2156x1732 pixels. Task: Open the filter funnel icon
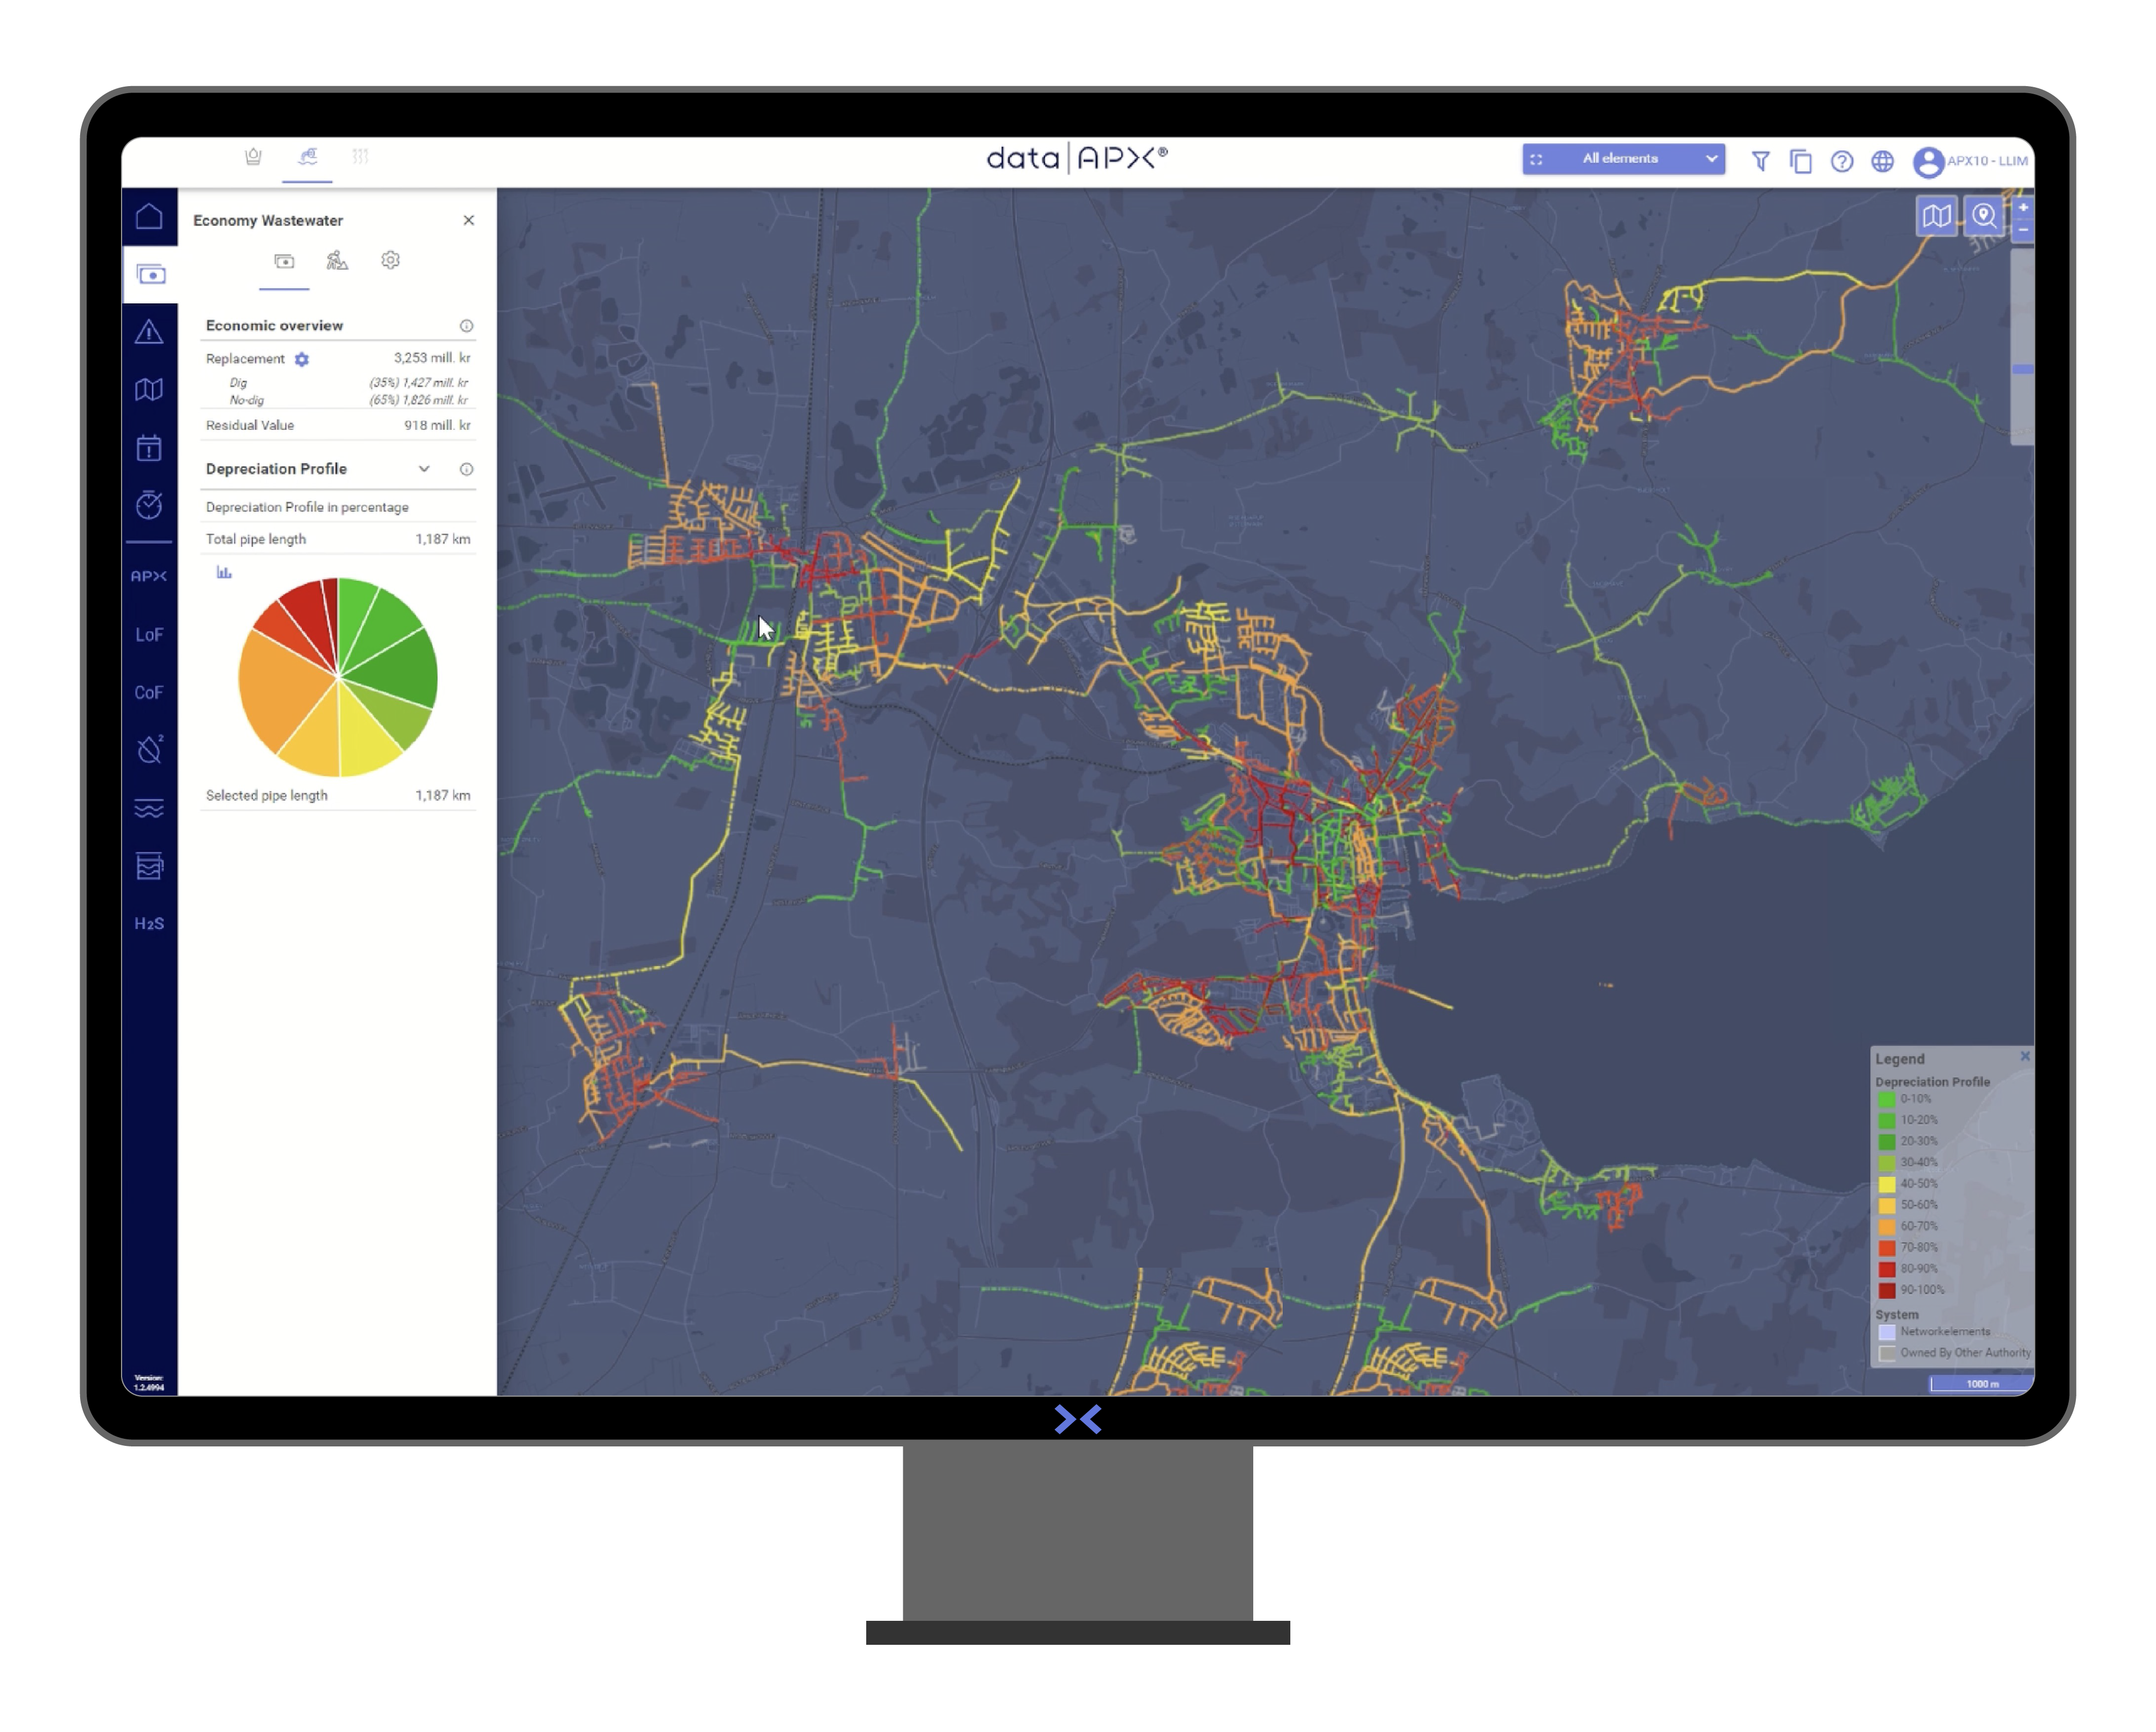coord(1760,161)
